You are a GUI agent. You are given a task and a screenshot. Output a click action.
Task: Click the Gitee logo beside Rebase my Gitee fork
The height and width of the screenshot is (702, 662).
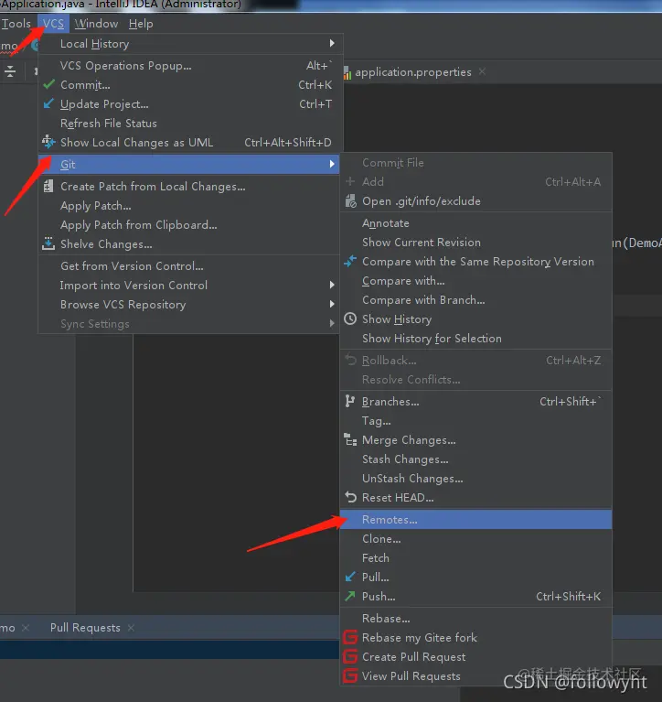pos(350,637)
